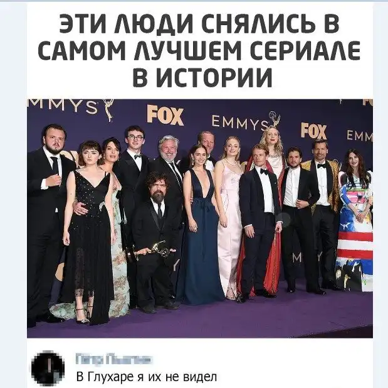Open the blurred commenter name link
Image resolution: width=388 pixels, height=388 pixels.
(113, 360)
